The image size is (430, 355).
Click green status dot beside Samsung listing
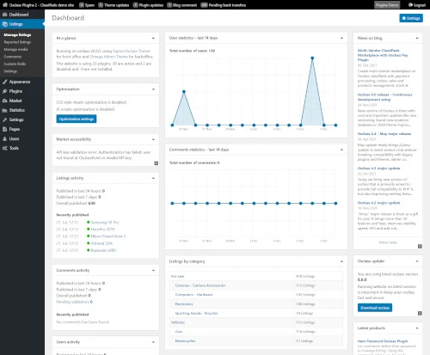pos(89,222)
